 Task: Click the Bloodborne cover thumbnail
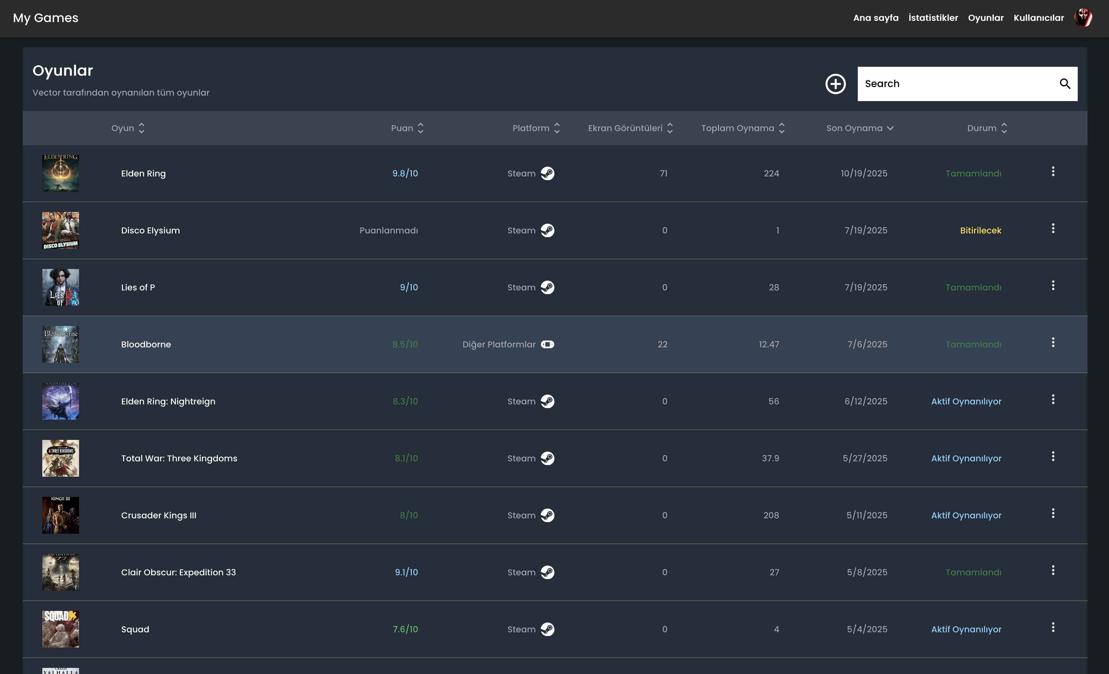point(61,344)
